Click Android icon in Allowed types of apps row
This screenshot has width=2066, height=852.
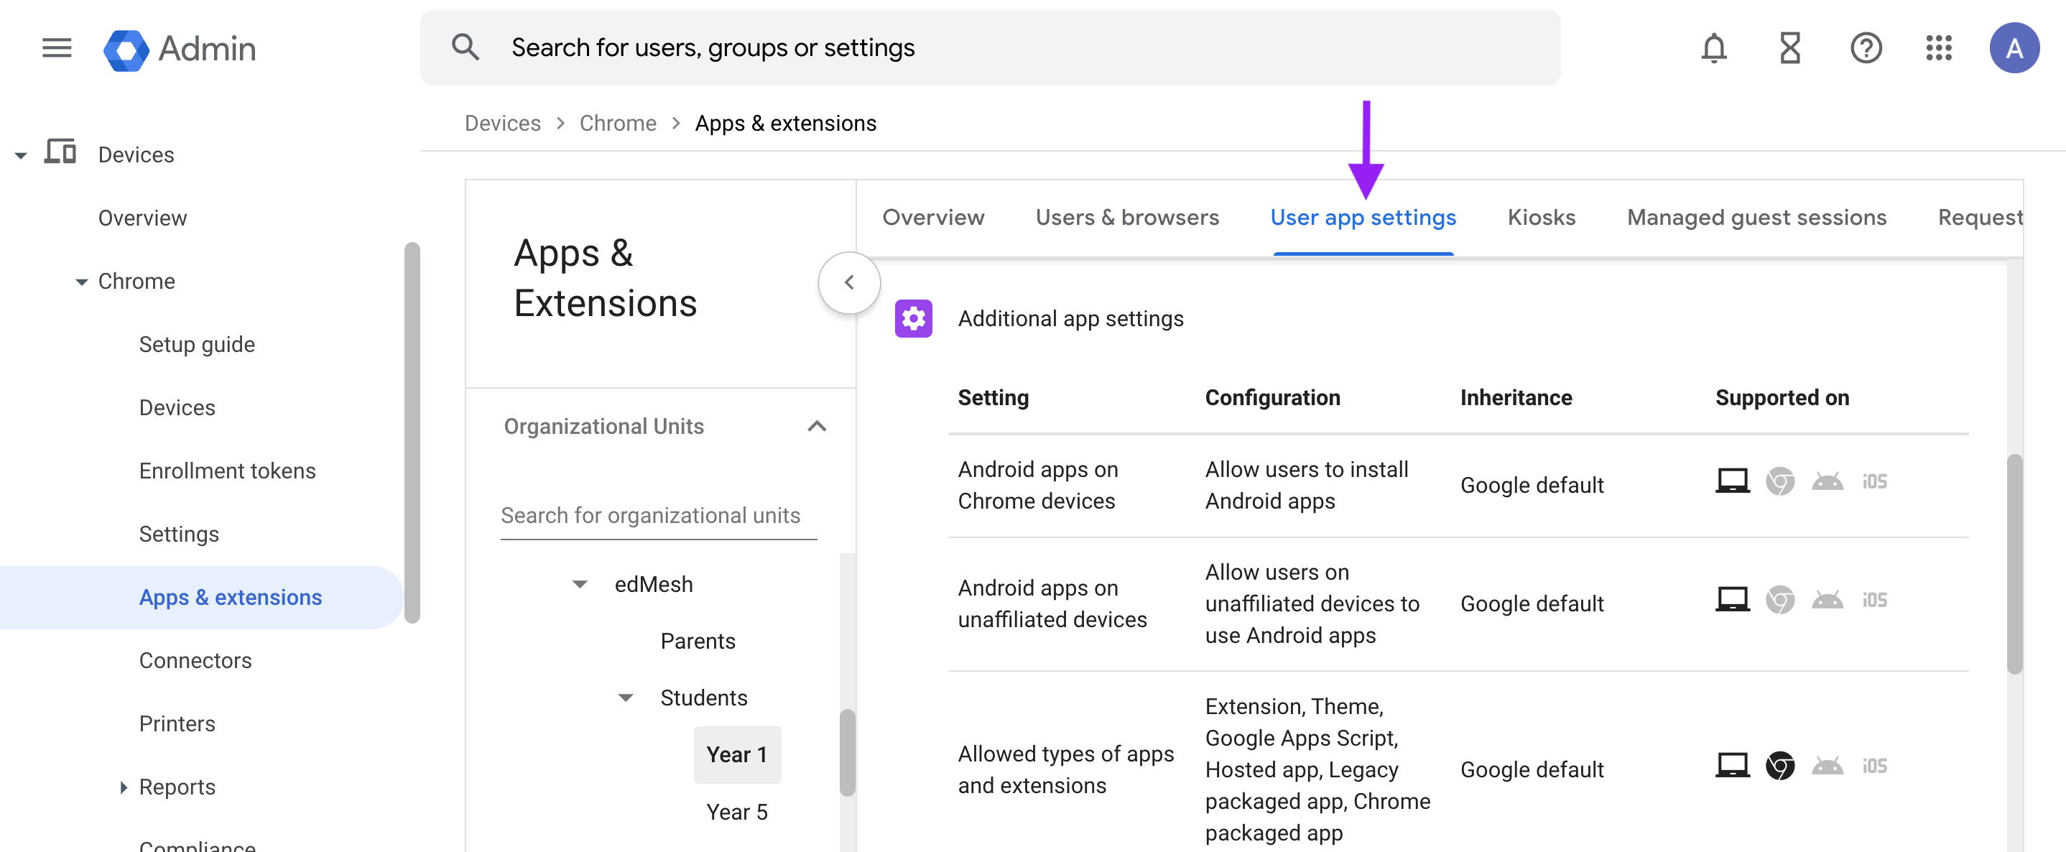1827,765
